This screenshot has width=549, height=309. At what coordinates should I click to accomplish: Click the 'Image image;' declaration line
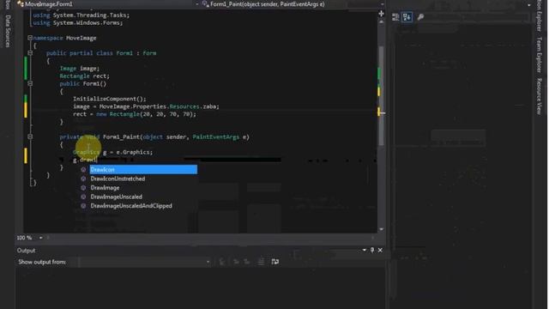[80, 69]
